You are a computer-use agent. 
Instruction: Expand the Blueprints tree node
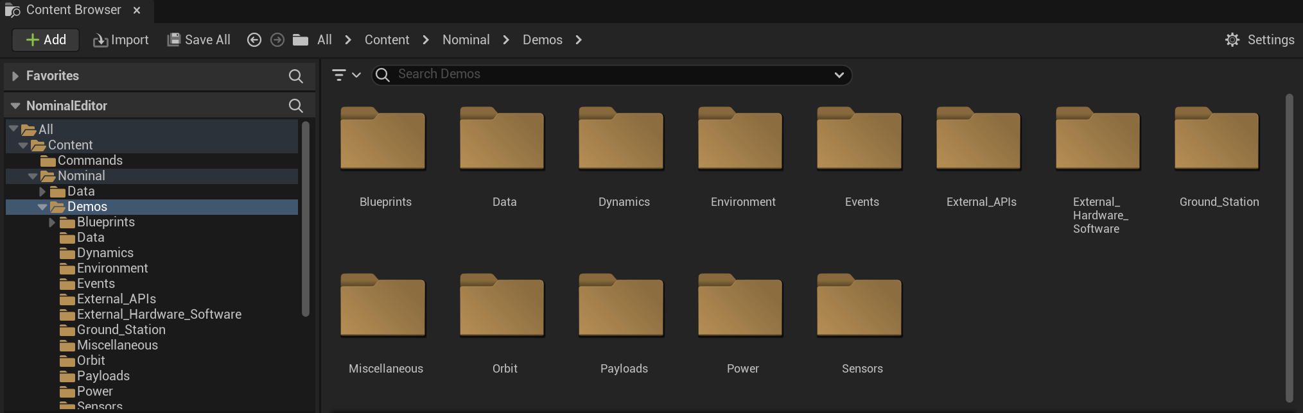coord(52,223)
